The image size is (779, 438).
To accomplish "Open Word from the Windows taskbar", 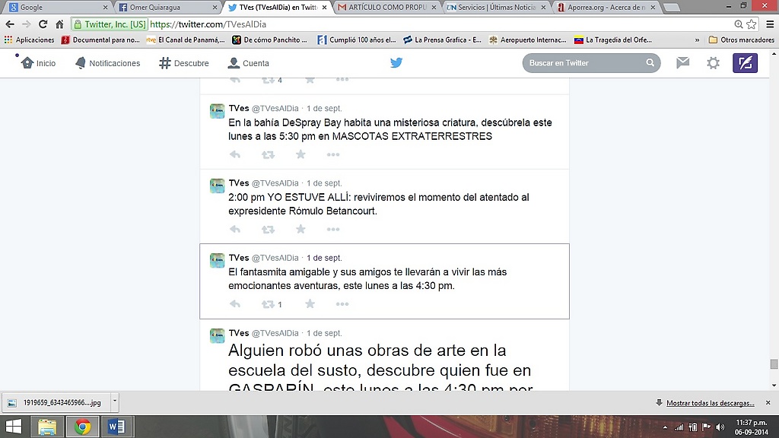I will 116,427.
